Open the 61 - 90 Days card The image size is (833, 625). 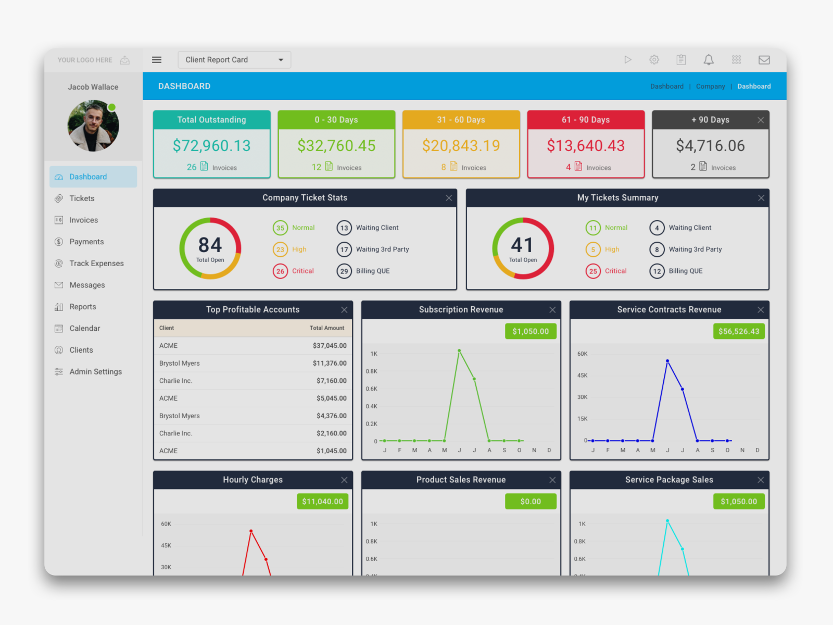(586, 144)
